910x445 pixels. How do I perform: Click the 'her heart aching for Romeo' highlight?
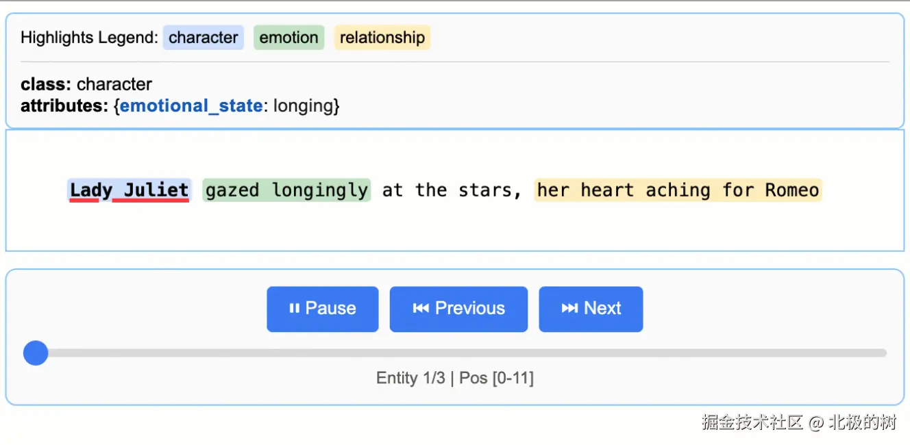click(x=677, y=190)
